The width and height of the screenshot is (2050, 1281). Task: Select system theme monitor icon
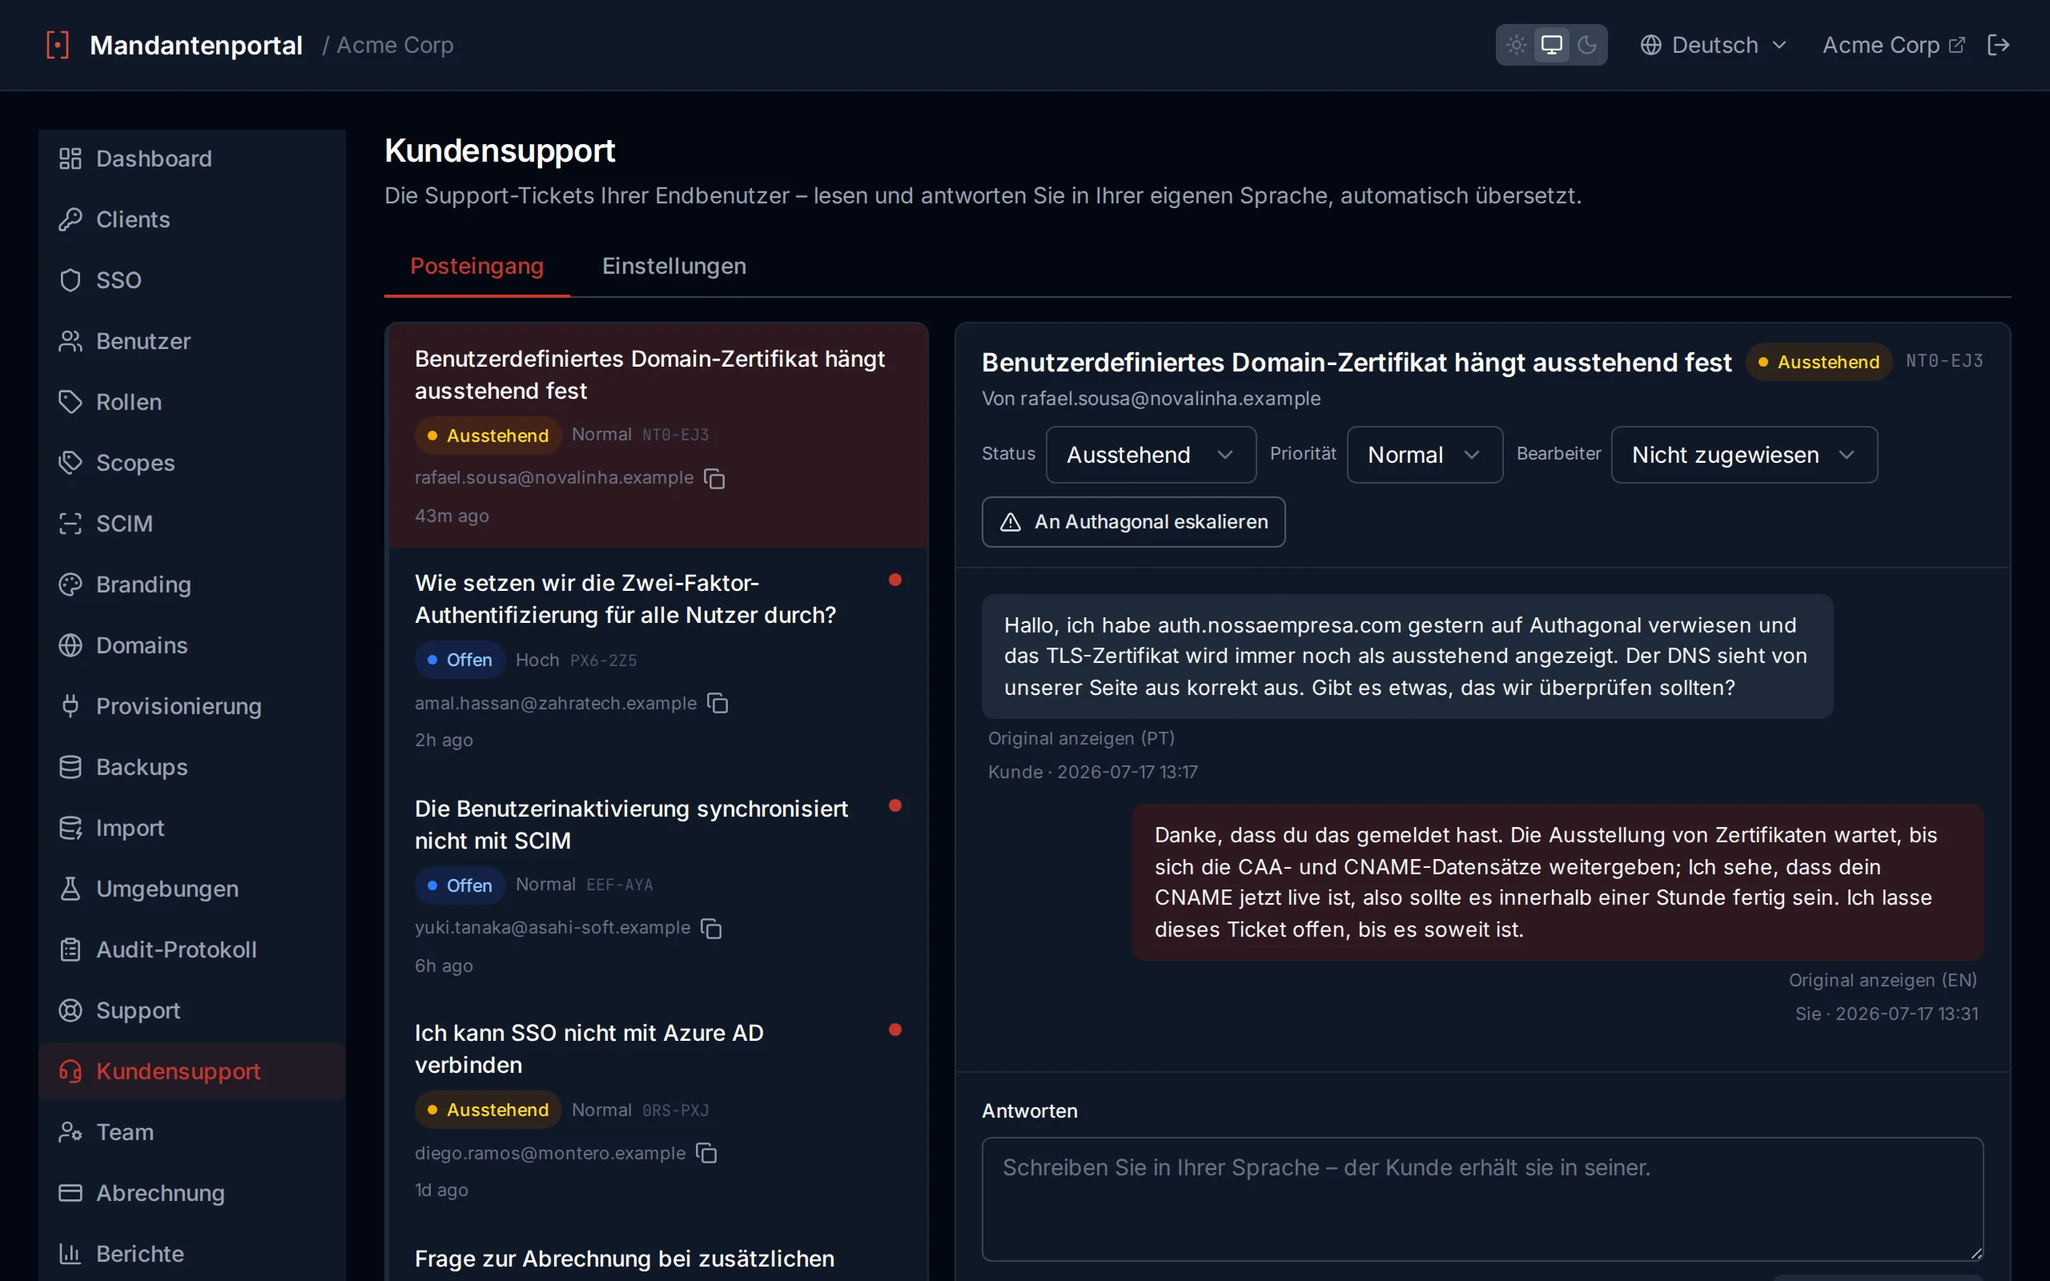coord(1551,45)
